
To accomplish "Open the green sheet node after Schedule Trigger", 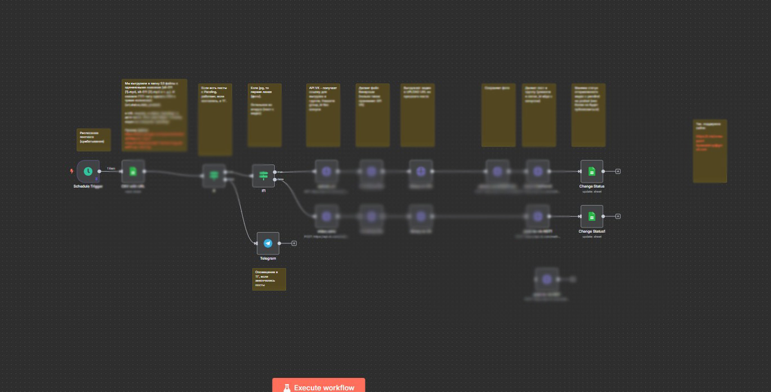I will click(133, 171).
